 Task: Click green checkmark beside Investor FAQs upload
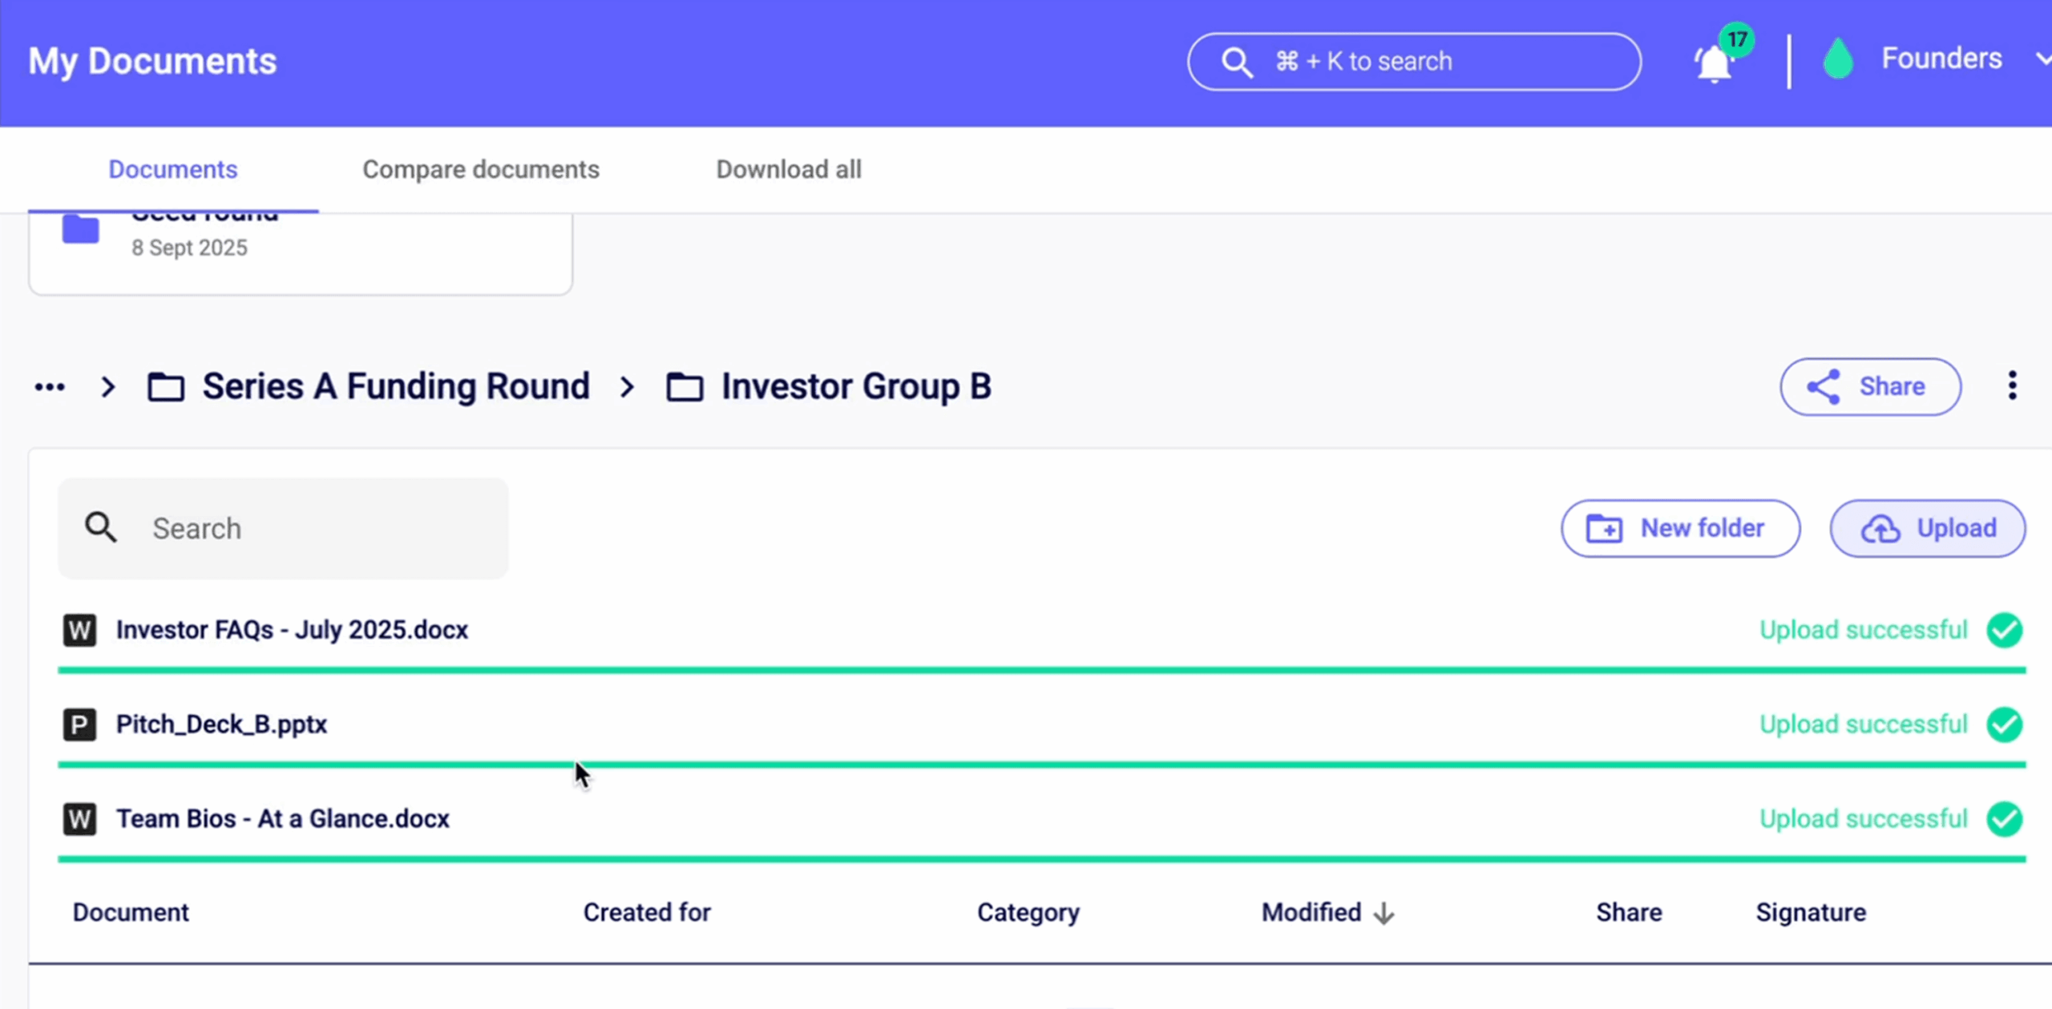[x=2004, y=630]
